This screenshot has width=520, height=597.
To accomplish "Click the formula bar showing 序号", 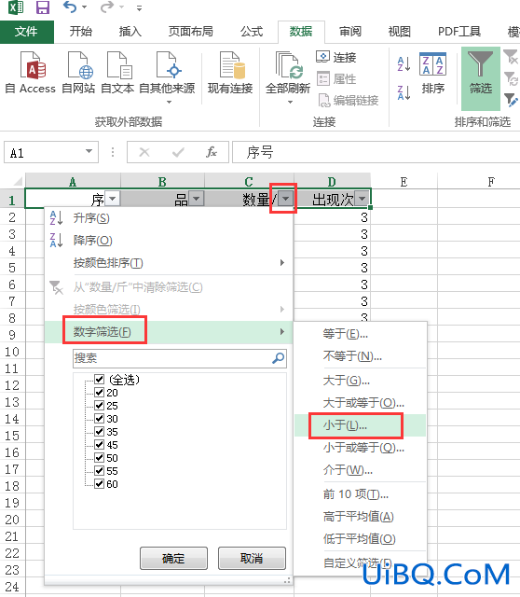I will click(x=376, y=152).
